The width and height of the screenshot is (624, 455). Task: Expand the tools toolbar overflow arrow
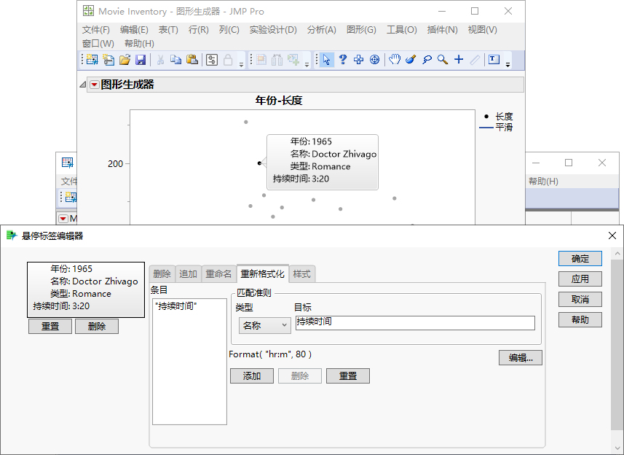pyautogui.click(x=508, y=65)
